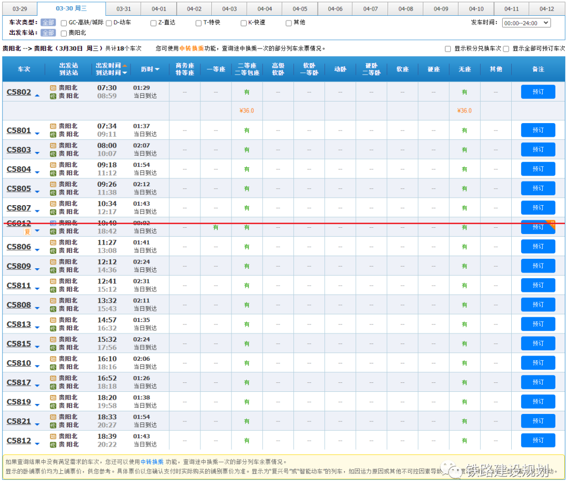Expand price details arrow for C5805
This screenshot has width=568, height=496.
coord(37,191)
